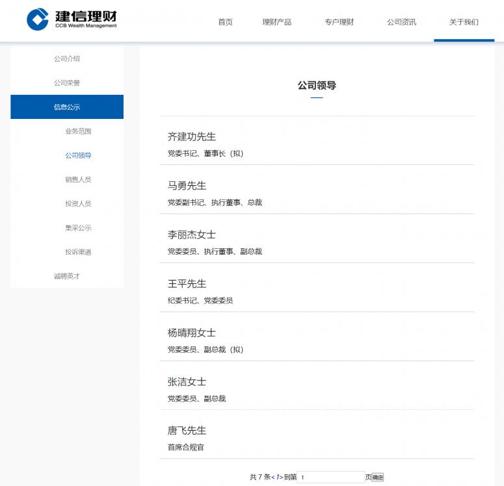Screen dimensions: 504x486
Task: Click the name 齐建功先生 in the list
Action: (192, 137)
